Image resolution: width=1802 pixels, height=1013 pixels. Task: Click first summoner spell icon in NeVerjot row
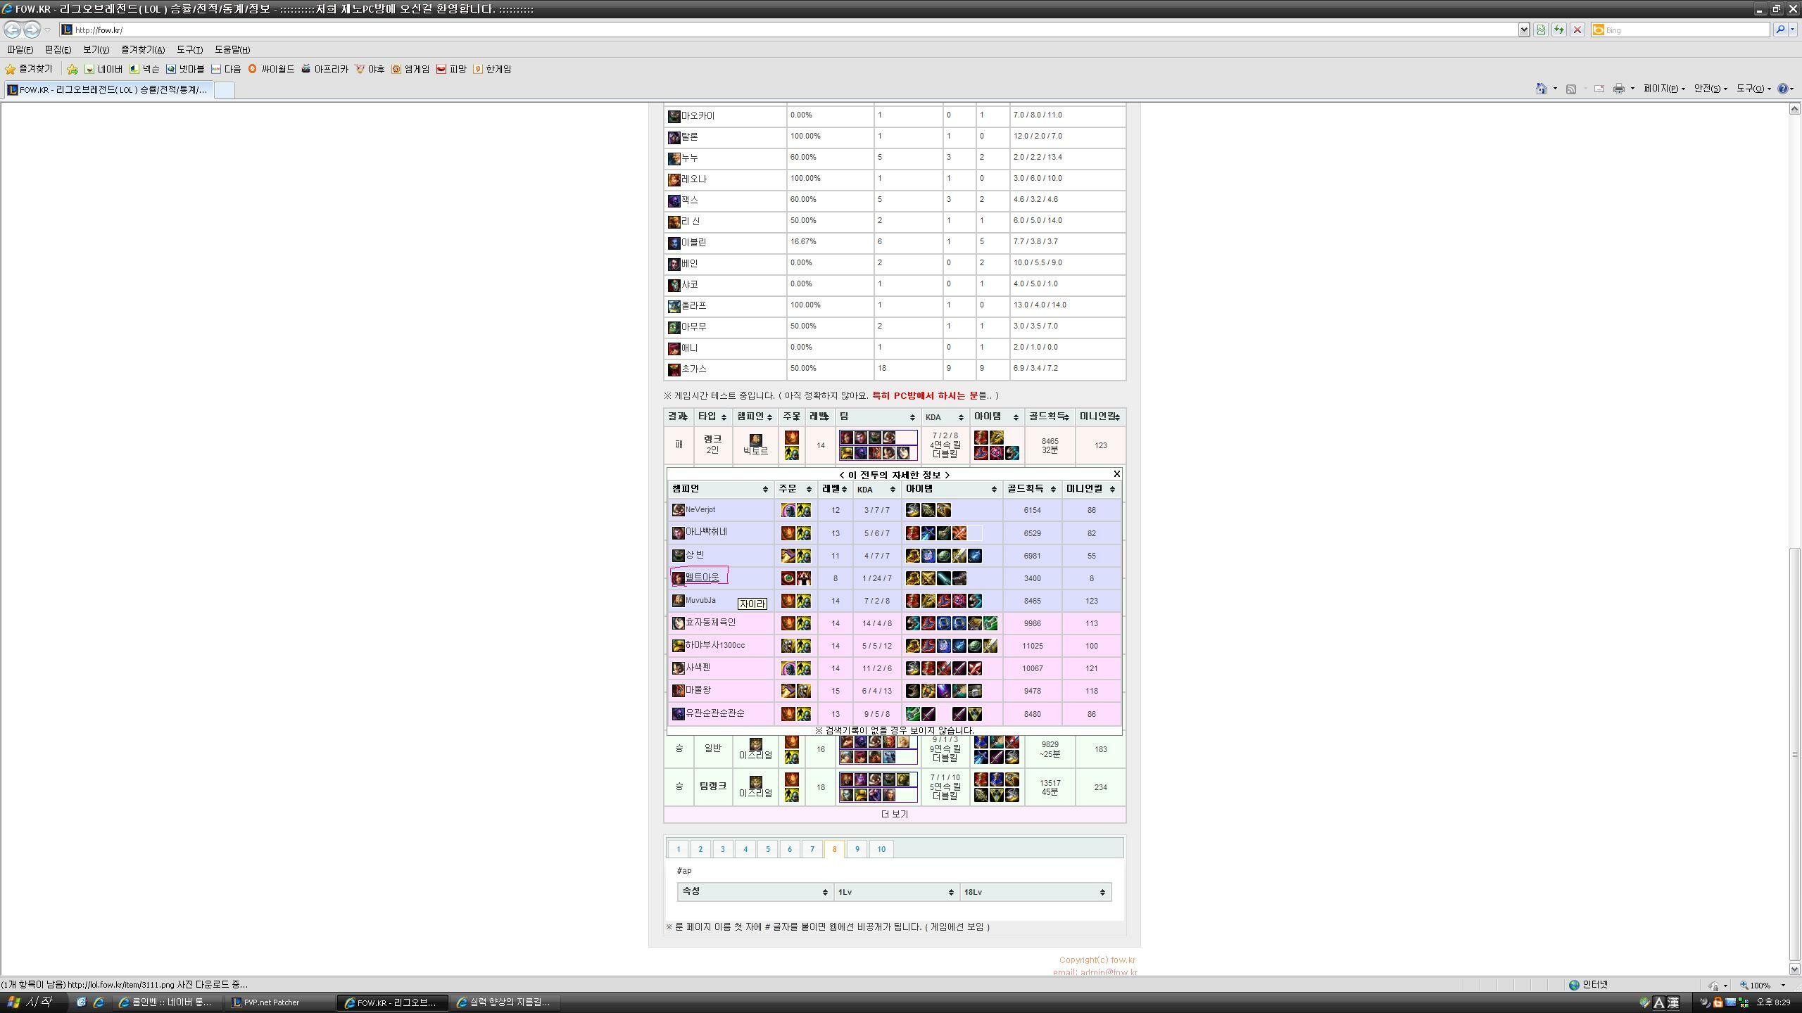(788, 510)
